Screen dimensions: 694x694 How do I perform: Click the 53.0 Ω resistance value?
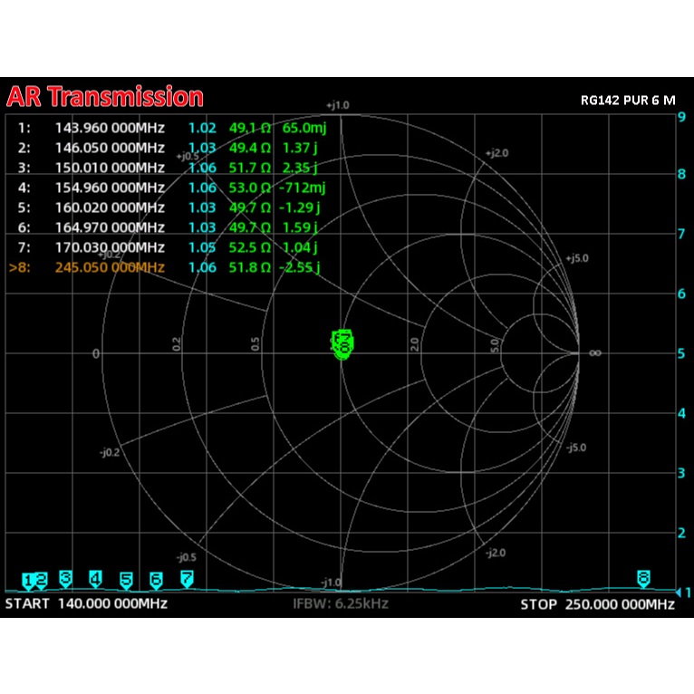click(x=250, y=188)
